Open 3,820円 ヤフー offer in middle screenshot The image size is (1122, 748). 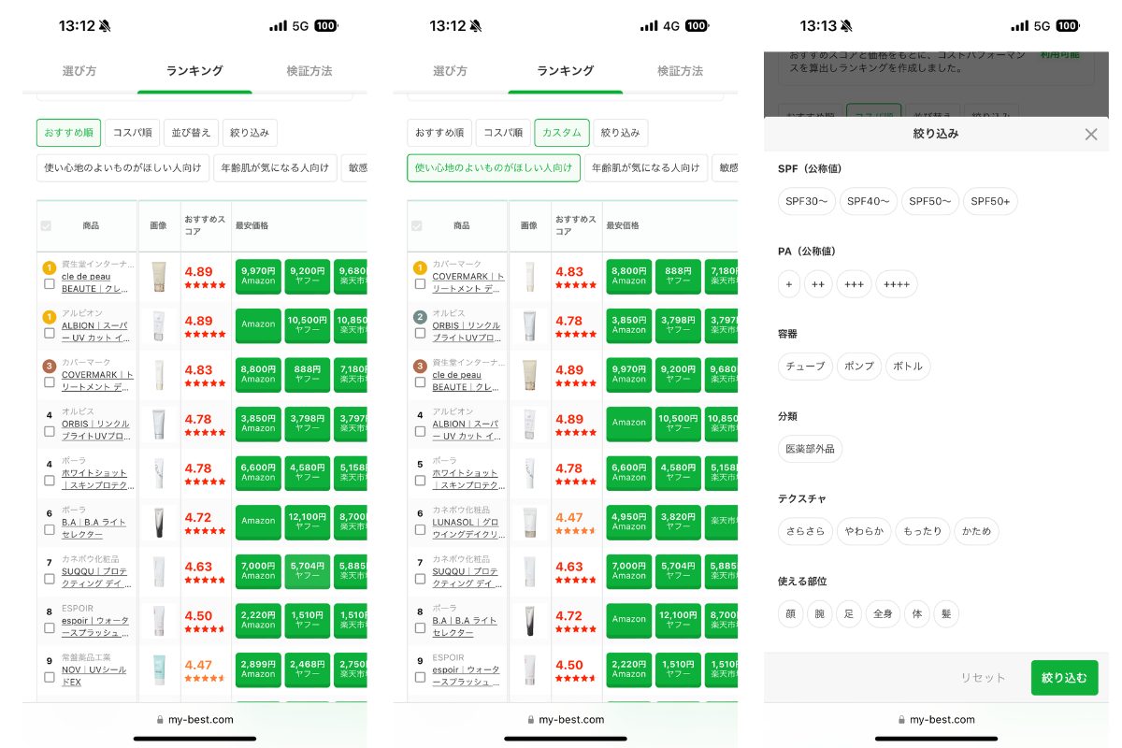(x=678, y=521)
